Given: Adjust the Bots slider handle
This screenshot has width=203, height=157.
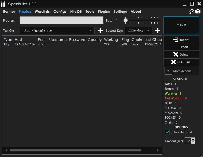Looking at the screenshot, I should coord(126,20).
